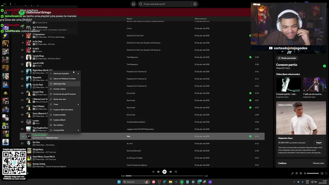Viewport: 329px width, 185px height.
Task: Open the mini player icon
Action: point(322,173)
